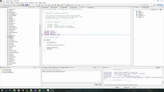Collapse all in Project Explorer toolbar
This screenshot has width=164, height=92.
tap(29, 7)
